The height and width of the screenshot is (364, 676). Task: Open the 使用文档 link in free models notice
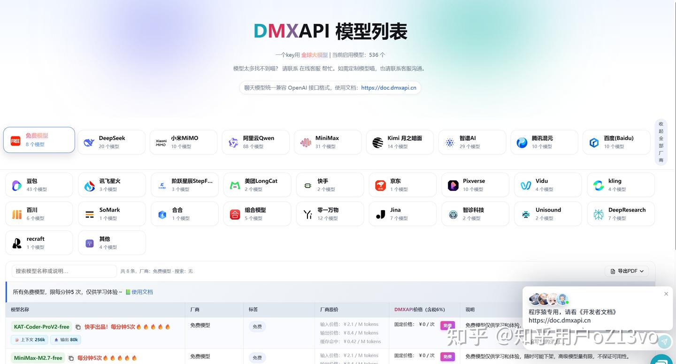pyautogui.click(x=142, y=292)
